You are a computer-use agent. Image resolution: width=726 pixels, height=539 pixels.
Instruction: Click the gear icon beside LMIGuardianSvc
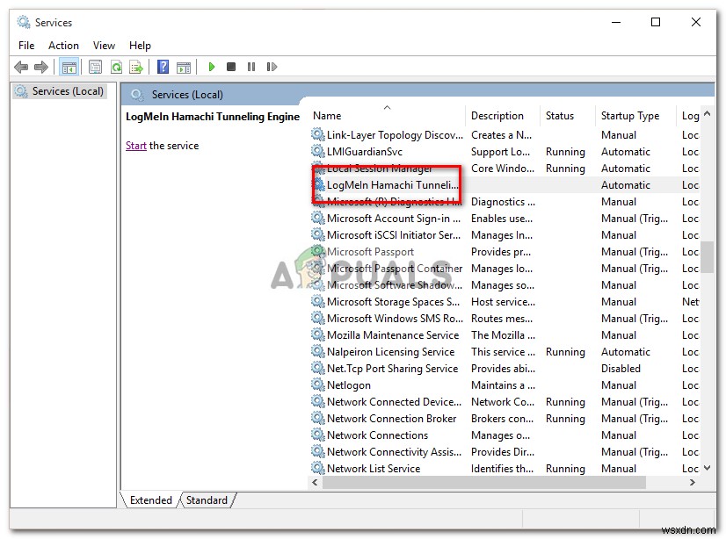click(x=317, y=151)
